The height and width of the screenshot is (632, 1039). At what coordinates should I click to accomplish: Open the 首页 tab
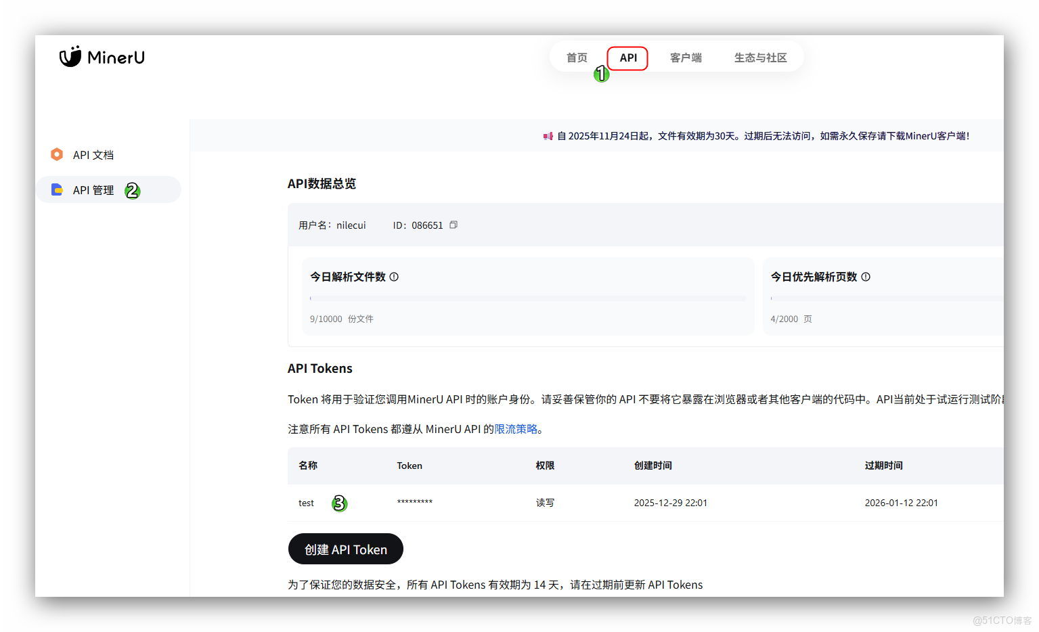point(577,58)
